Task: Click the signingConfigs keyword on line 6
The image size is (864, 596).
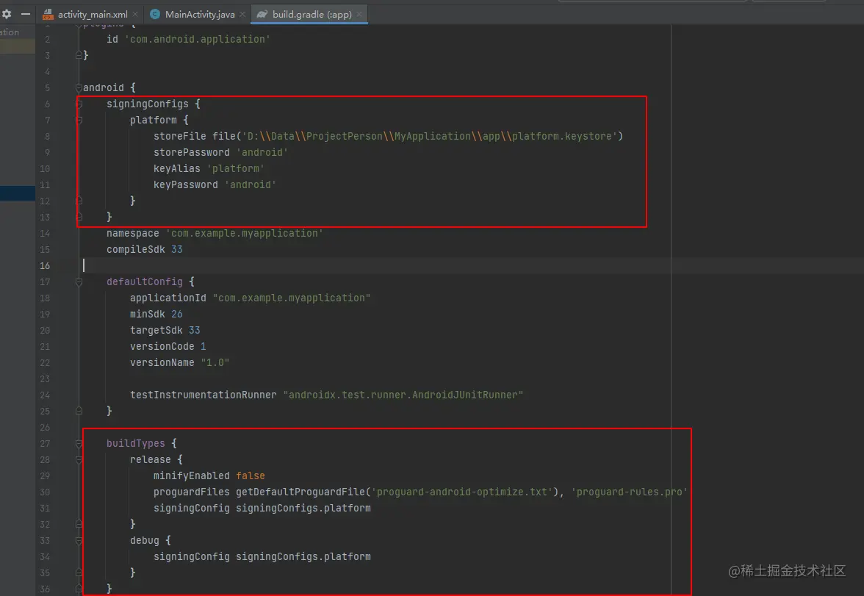Action: 147,104
